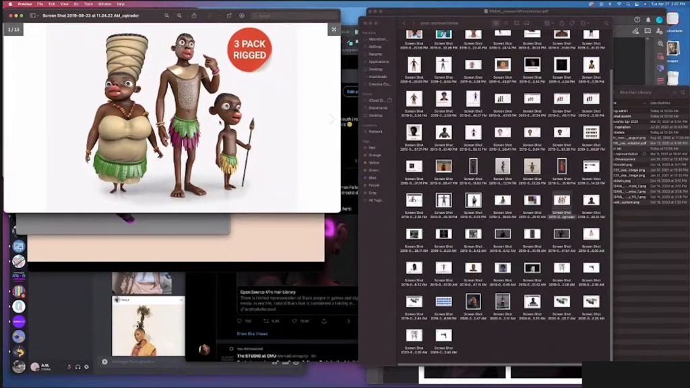Image resolution: width=690 pixels, height=388 pixels.
Task: Open AirDrop in Finder sidebar
Action: coord(375,46)
